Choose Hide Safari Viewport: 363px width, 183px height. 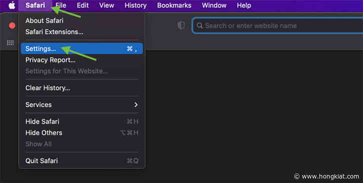pyautogui.click(x=82, y=121)
